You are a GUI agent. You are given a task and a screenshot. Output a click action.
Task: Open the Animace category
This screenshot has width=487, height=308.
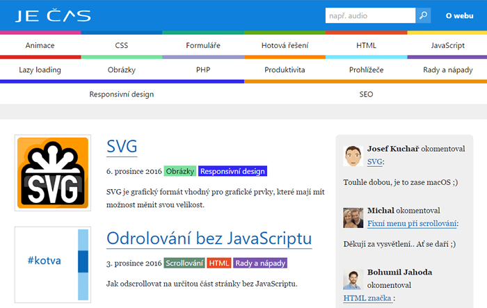click(40, 45)
